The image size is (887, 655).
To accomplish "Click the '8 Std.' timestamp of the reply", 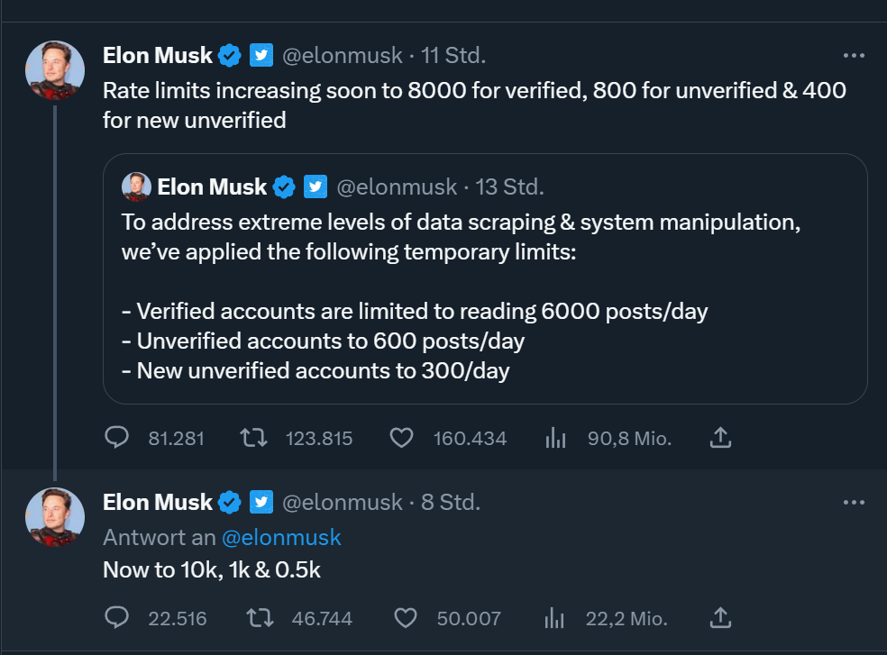I will [451, 502].
